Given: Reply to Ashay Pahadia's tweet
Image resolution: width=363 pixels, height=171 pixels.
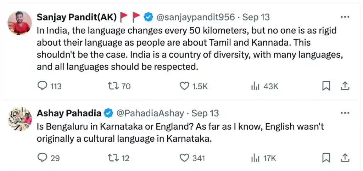Looking at the screenshot, I should pos(42,158).
